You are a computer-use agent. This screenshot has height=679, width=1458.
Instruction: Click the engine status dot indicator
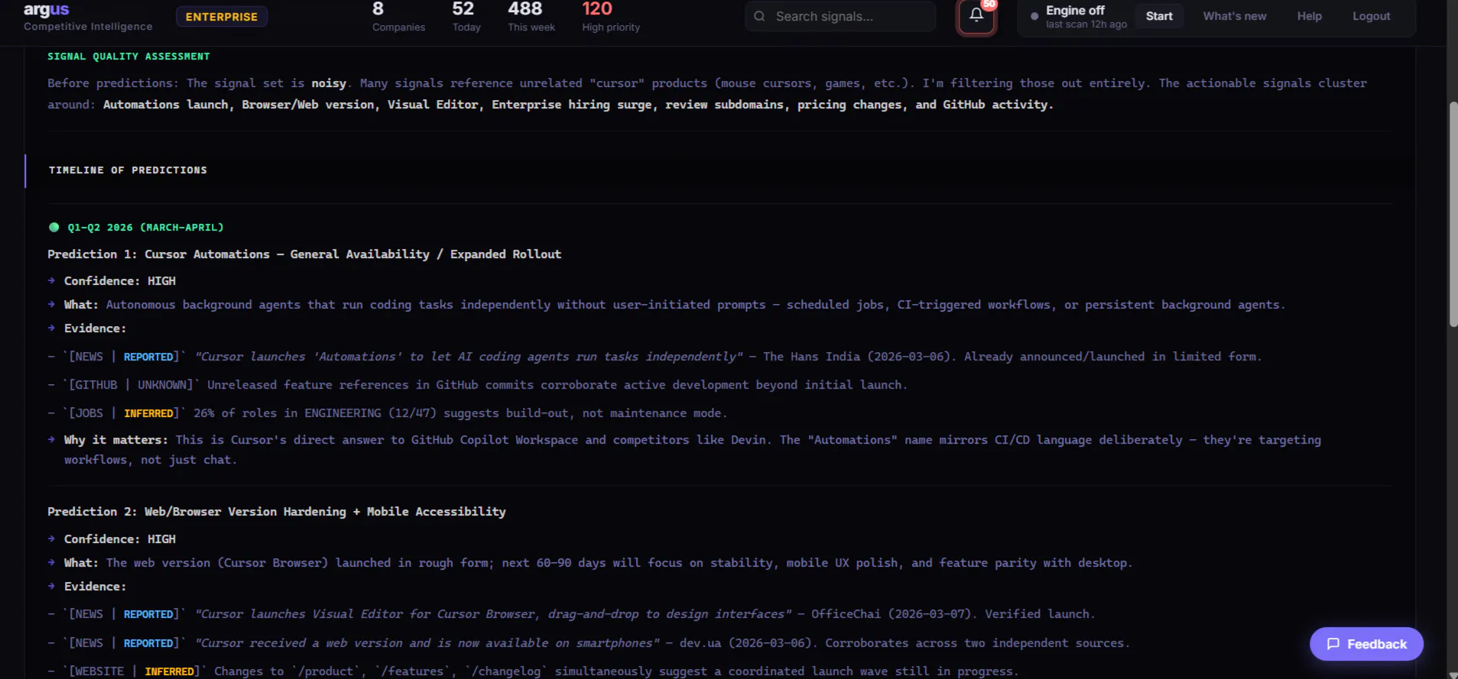coord(1034,16)
